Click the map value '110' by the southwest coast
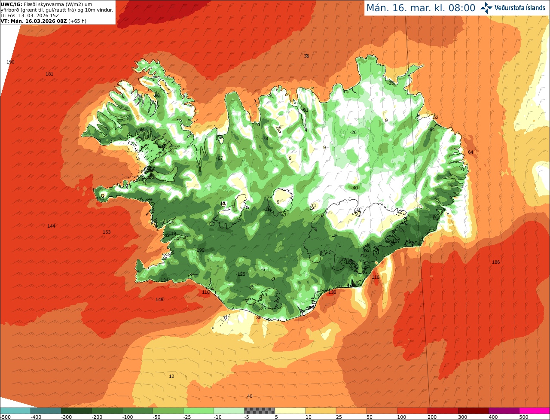The height and width of the screenshot is (420, 550). click(206, 292)
